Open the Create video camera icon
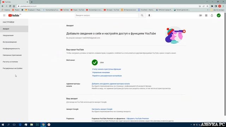Image resolution: width=226 pixels, height=127 pixels. pyautogui.click(x=201, y=16)
